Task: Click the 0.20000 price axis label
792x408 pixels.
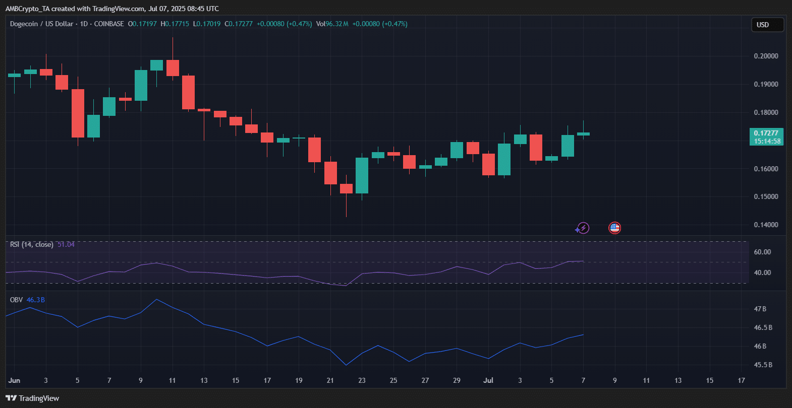Action: click(x=766, y=56)
